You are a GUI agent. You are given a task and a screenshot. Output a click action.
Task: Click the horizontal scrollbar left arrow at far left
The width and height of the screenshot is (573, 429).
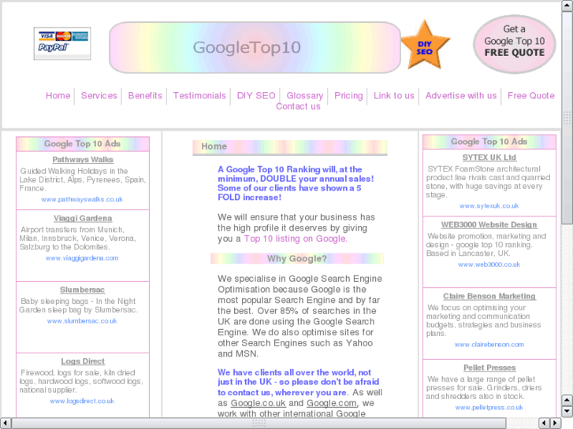[6, 423]
